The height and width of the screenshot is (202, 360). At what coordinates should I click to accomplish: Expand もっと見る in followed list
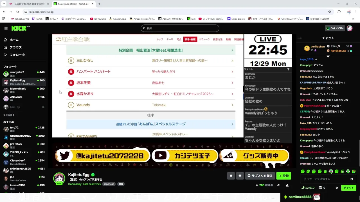click(9, 115)
